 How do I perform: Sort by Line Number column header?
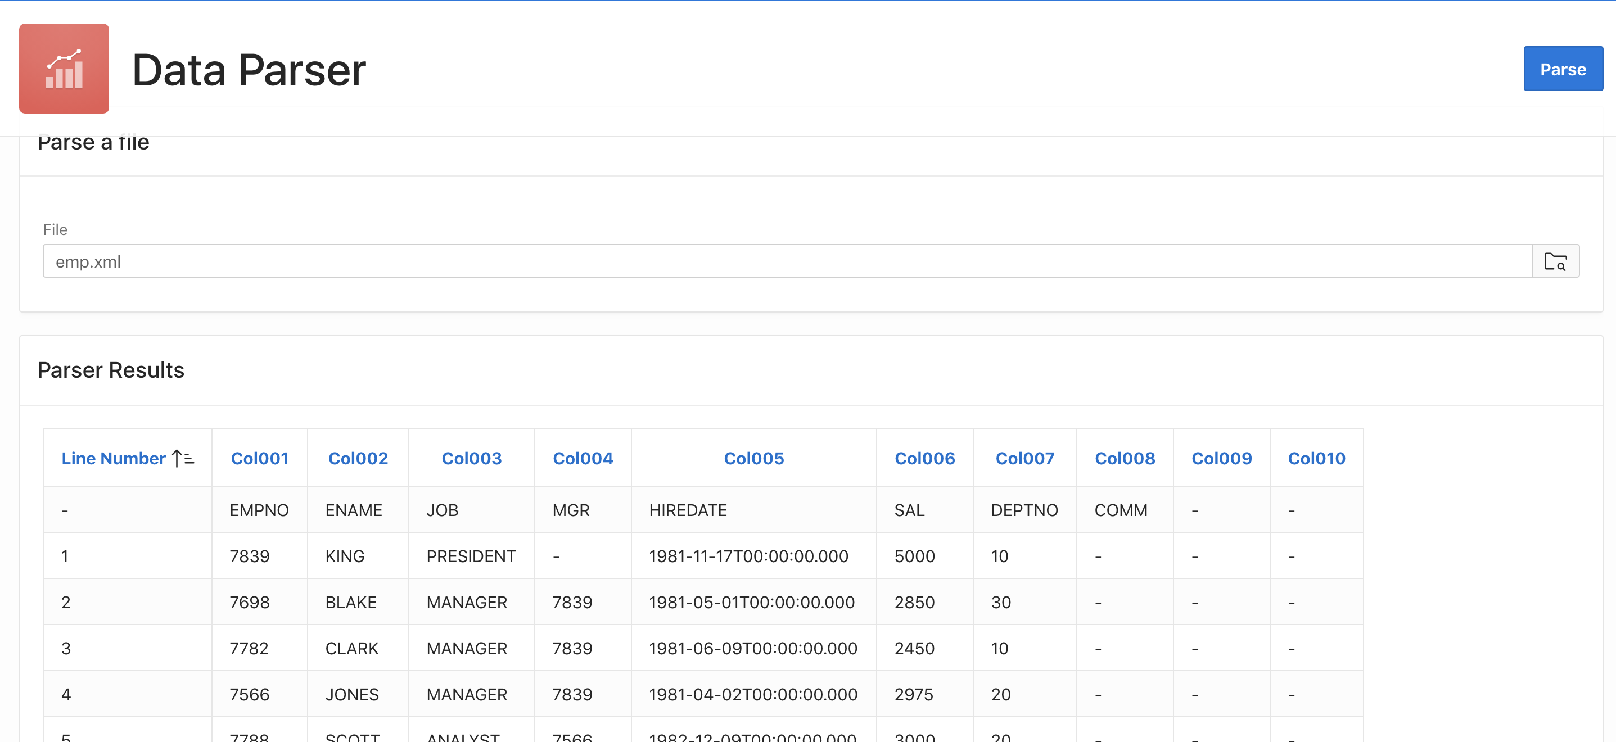click(x=114, y=459)
